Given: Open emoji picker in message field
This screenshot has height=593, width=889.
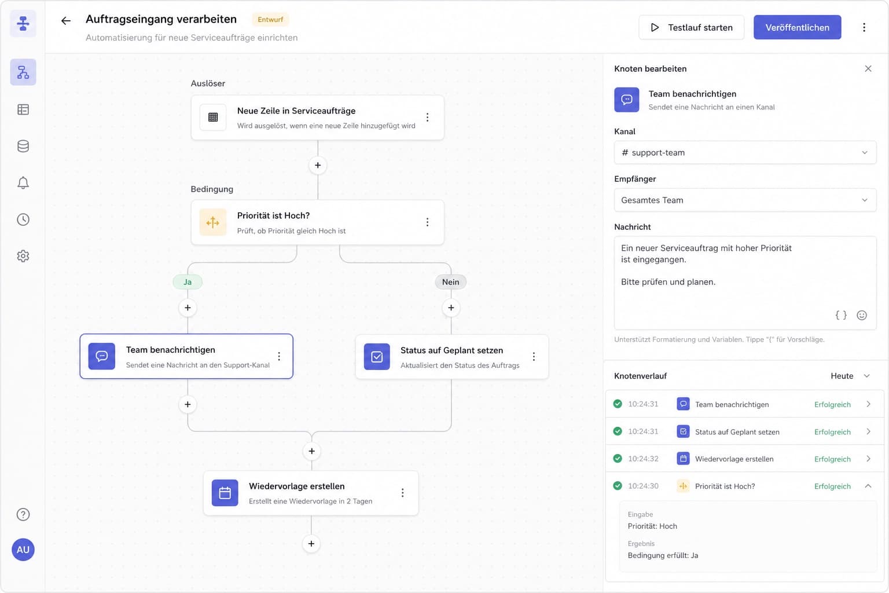Looking at the screenshot, I should click(x=862, y=315).
